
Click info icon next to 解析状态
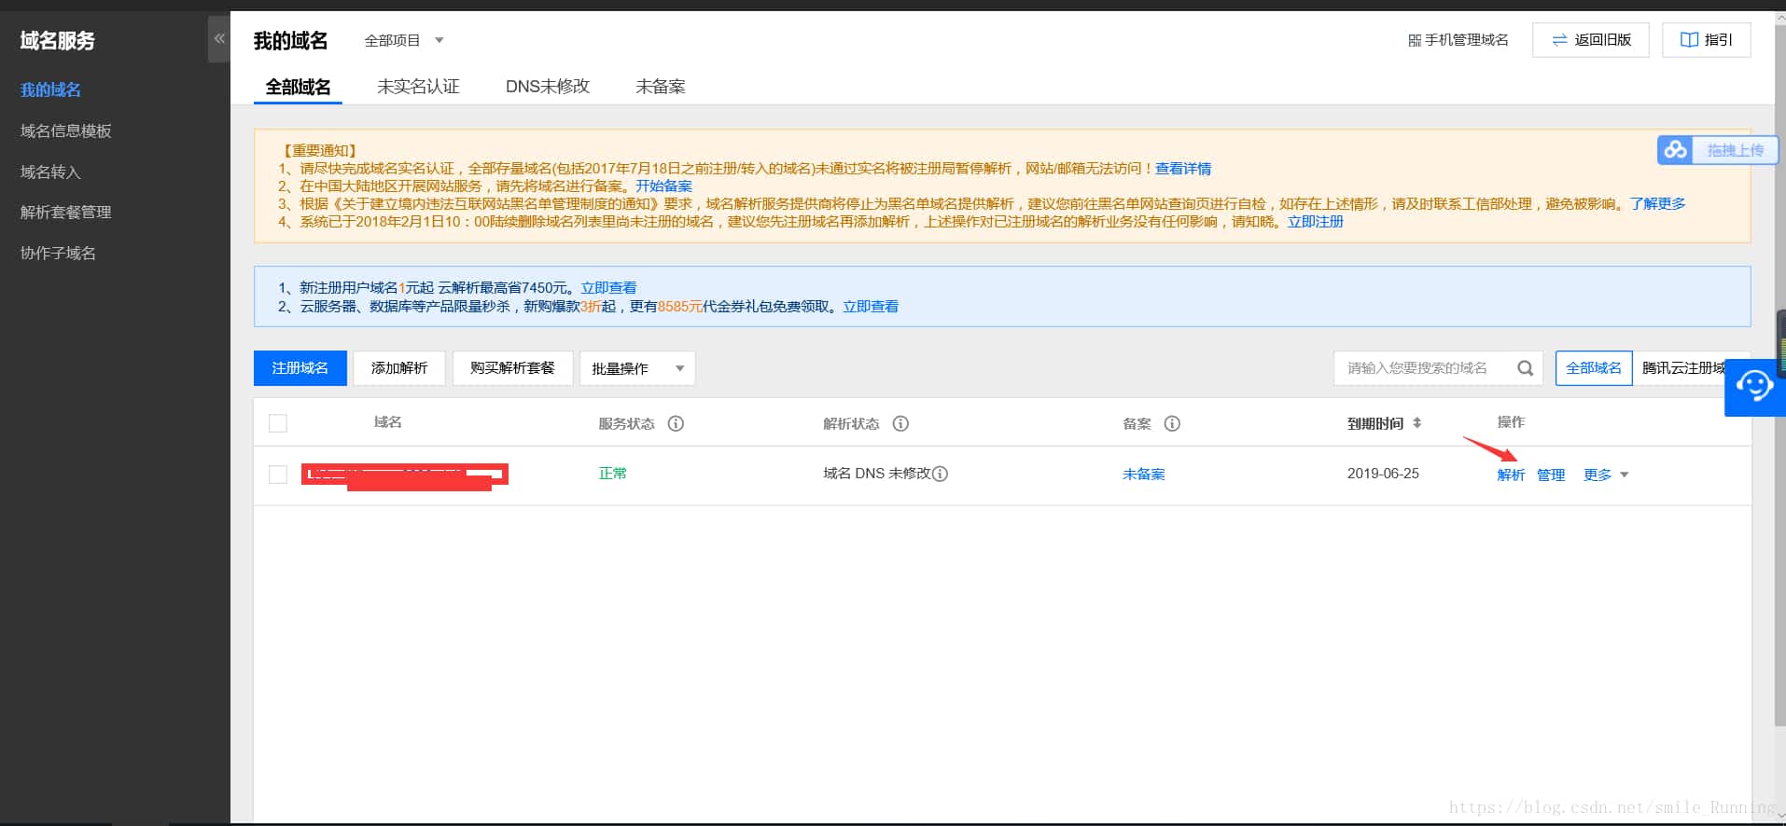(x=900, y=423)
